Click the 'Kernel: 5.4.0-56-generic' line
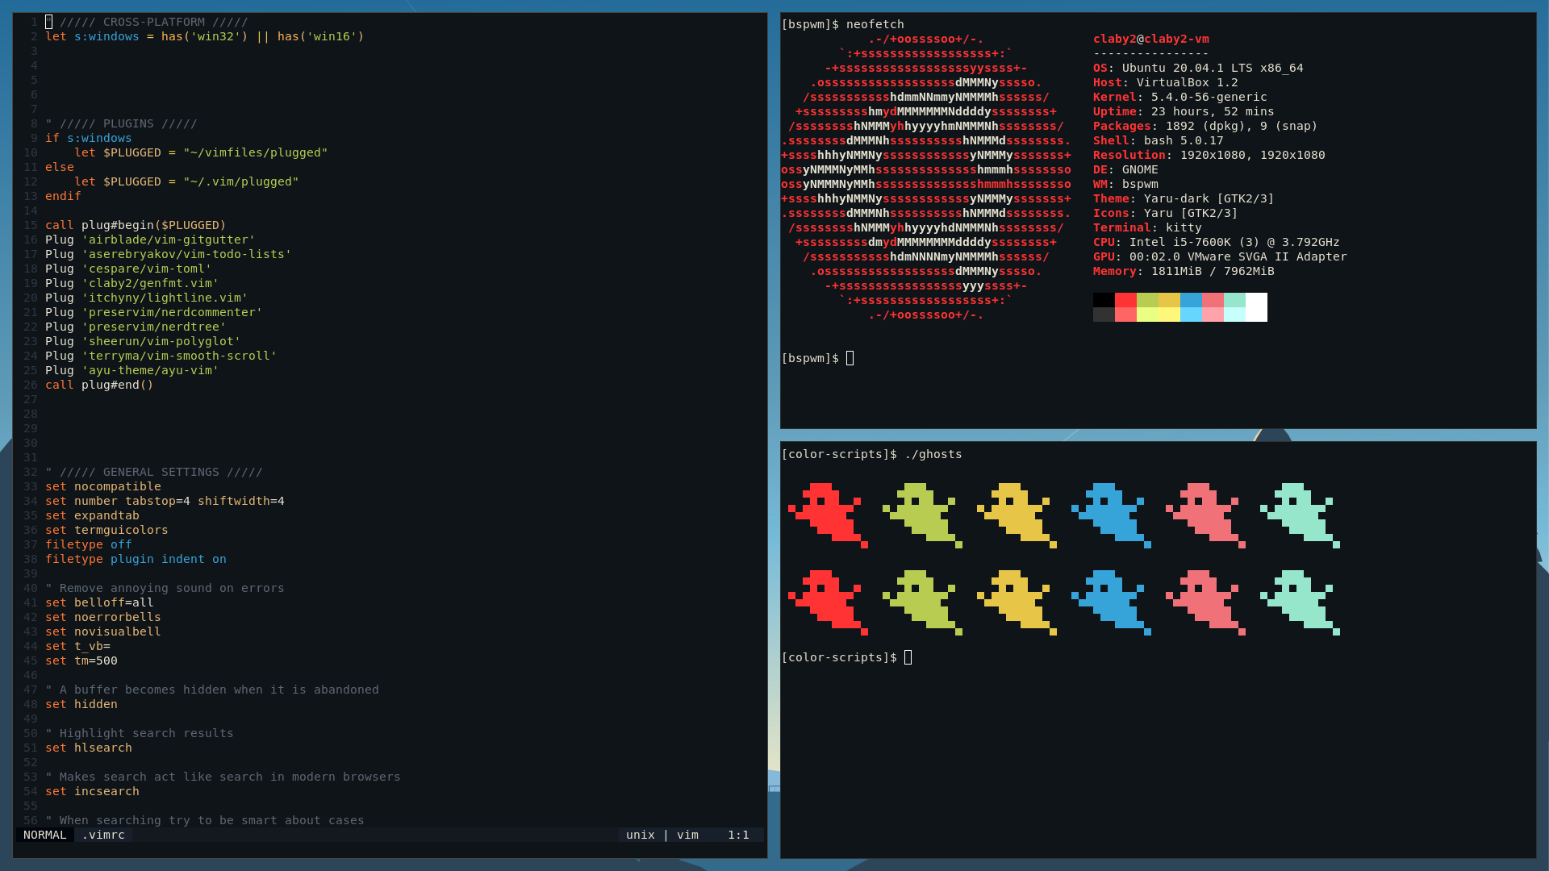 point(1179,97)
